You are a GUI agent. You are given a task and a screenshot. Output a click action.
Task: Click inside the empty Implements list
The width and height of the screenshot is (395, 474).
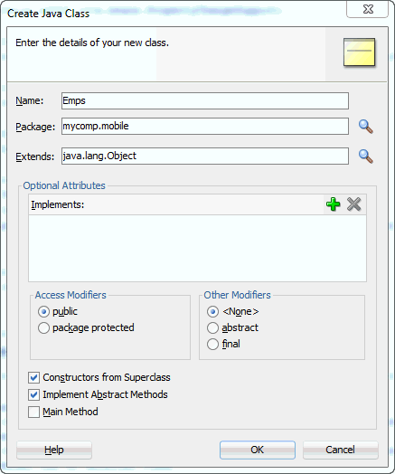point(197,248)
